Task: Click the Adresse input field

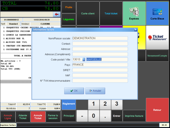Action: (x=100, y=49)
